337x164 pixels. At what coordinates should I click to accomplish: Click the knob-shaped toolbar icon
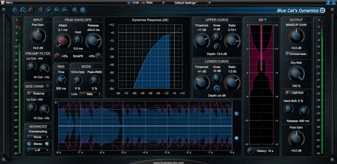tap(24, 10)
